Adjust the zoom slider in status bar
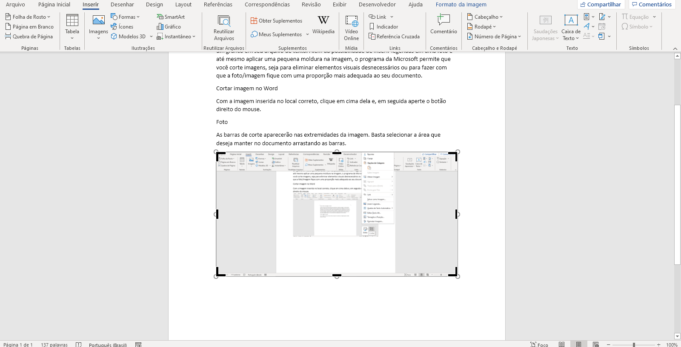 [634, 344]
